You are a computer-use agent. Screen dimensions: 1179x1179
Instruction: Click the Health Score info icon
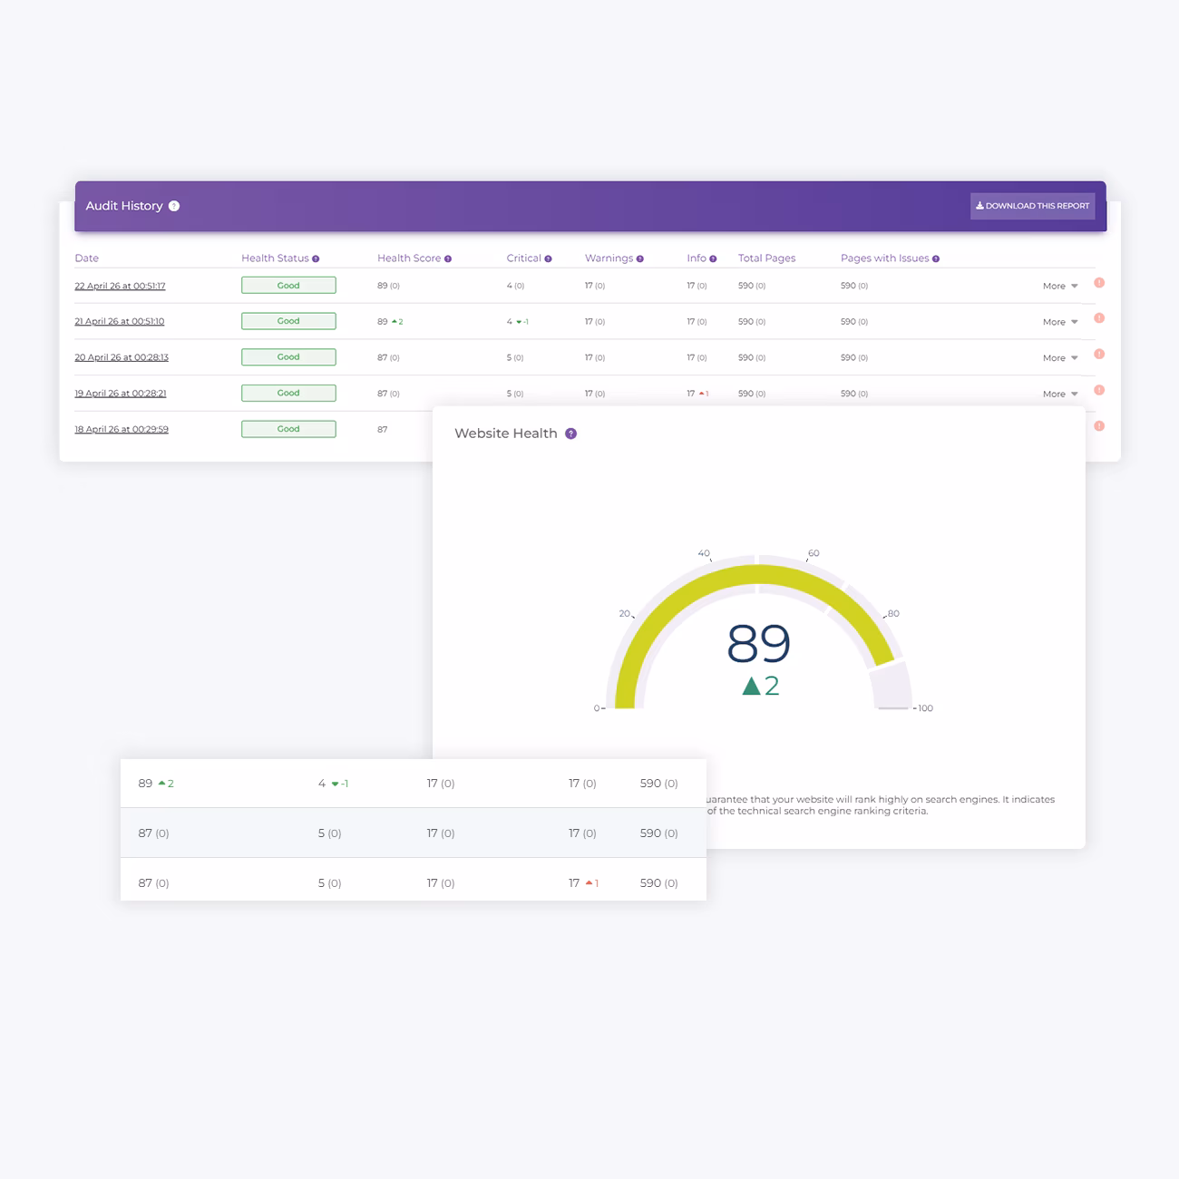coord(448,259)
